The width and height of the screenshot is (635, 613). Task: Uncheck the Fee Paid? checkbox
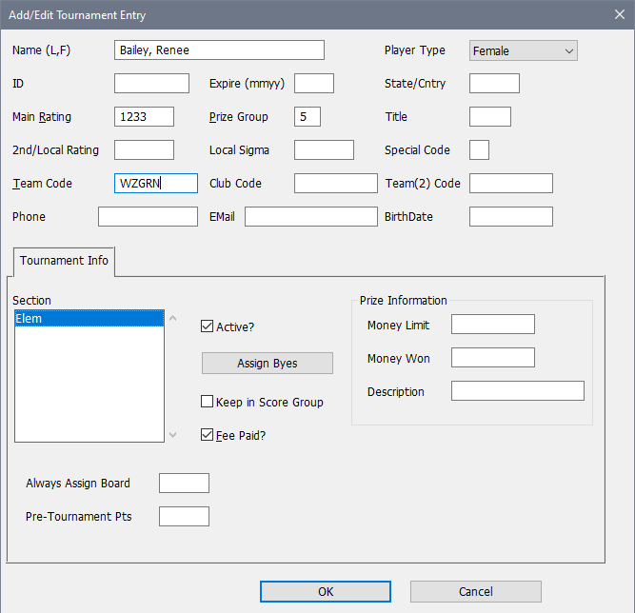tap(208, 435)
